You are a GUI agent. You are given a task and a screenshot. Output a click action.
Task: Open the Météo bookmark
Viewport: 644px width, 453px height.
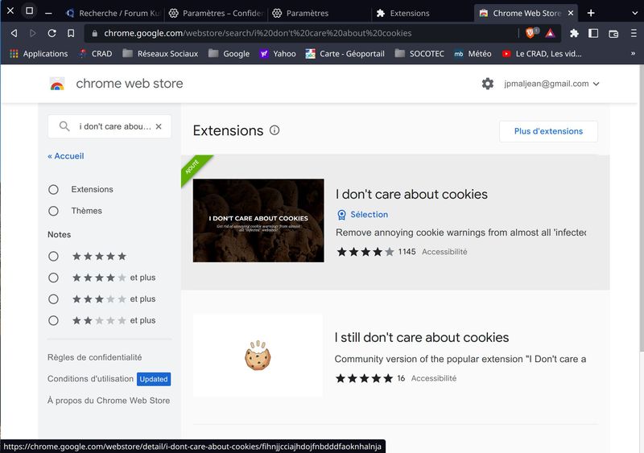click(x=473, y=54)
